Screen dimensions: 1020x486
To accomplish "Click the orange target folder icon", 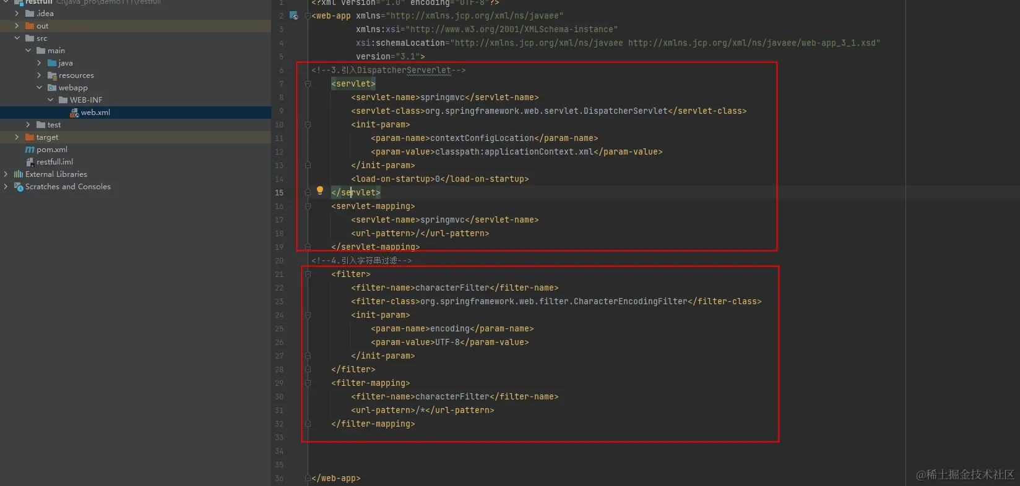I will [x=30, y=137].
